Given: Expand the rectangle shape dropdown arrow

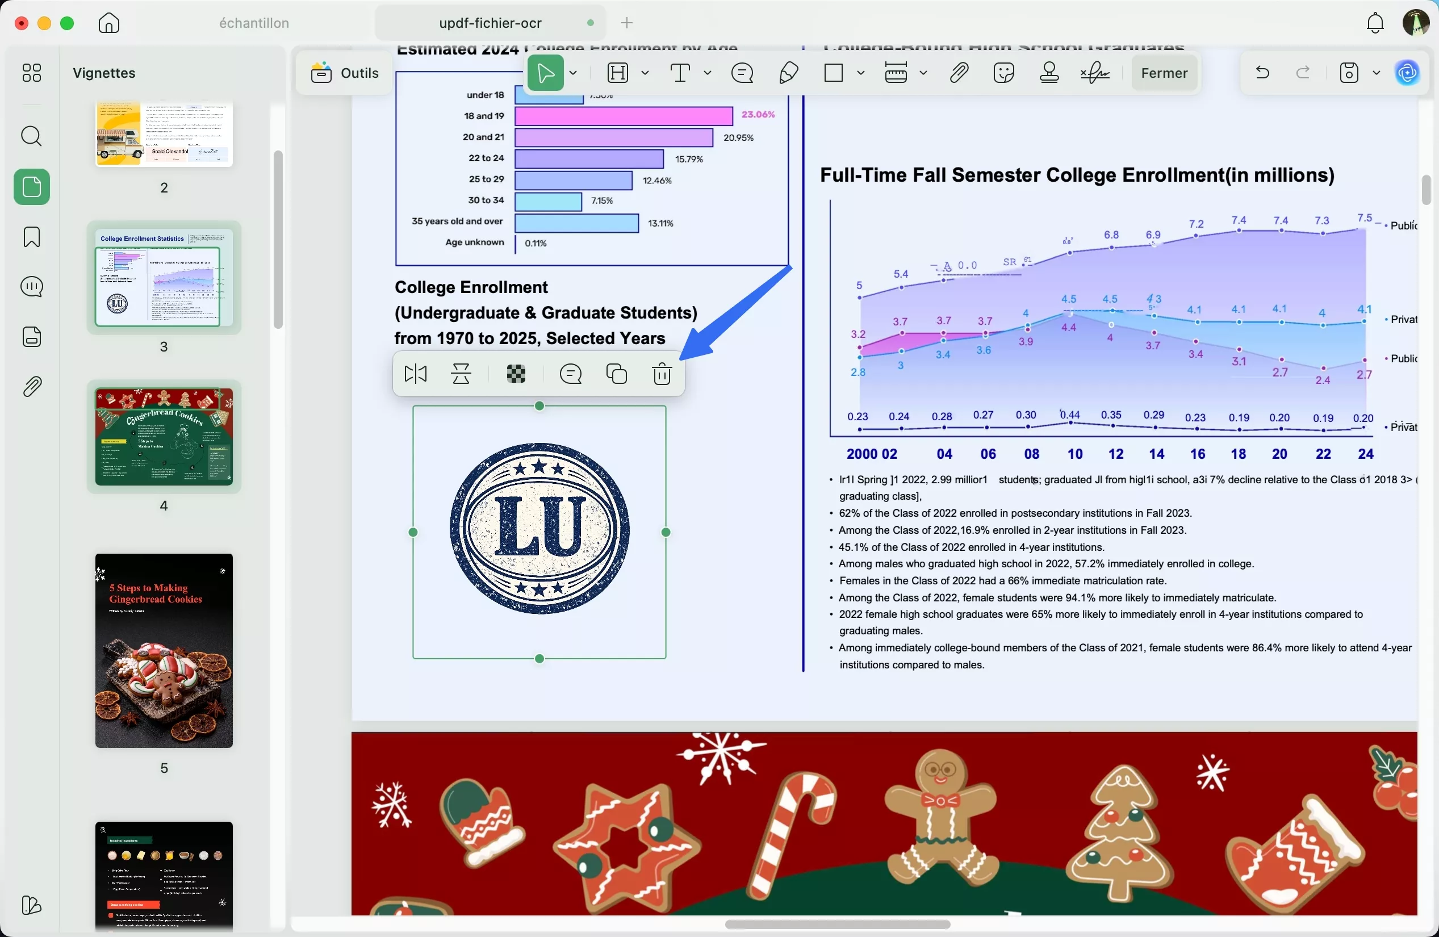Looking at the screenshot, I should click(860, 73).
